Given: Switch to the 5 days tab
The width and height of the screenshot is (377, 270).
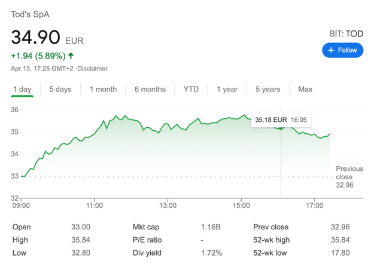Looking at the screenshot, I should [60, 90].
